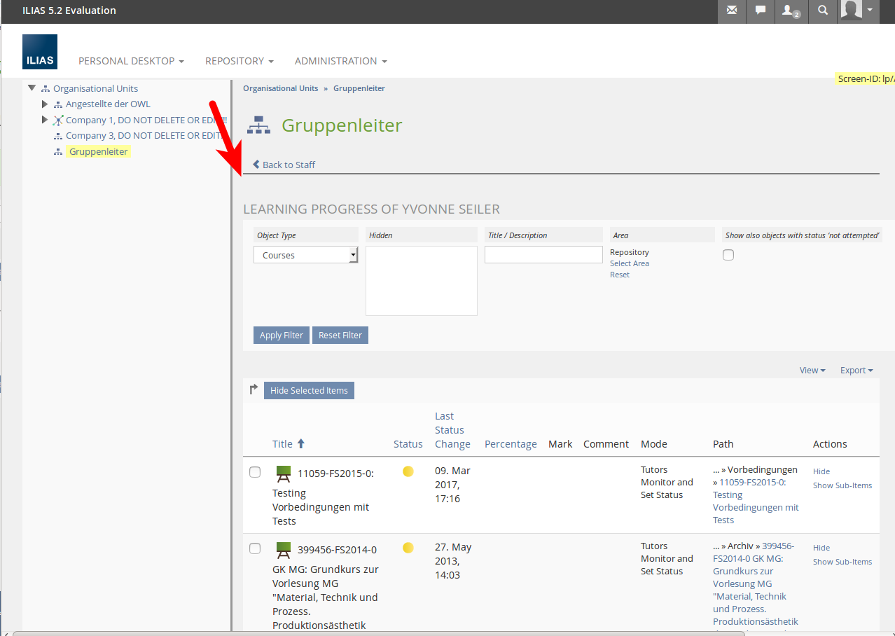The height and width of the screenshot is (636, 895).
Task: Open the contacts icon with badge
Action: click(791, 11)
